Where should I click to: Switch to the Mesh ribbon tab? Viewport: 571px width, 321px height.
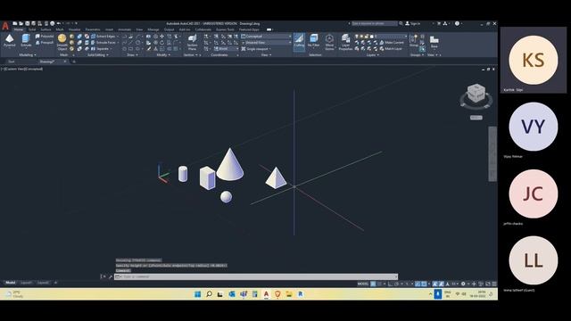(60, 29)
